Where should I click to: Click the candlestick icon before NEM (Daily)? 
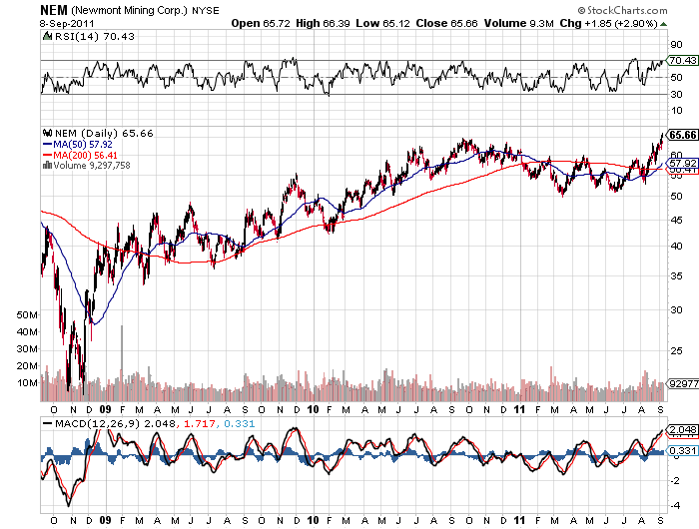click(47, 133)
